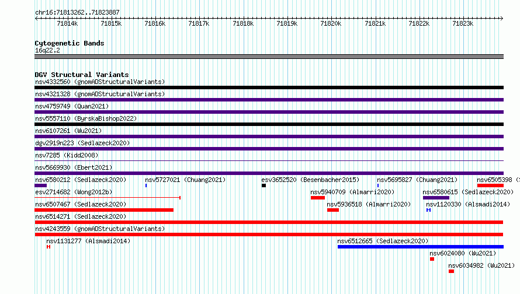520x294 pixels.
Task: Click black esv3652520 variant square
Action: pos(264,185)
